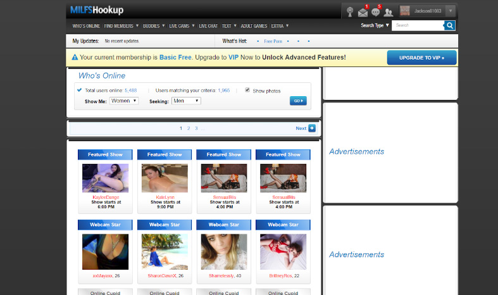Click matching users count 1,965

click(x=224, y=91)
